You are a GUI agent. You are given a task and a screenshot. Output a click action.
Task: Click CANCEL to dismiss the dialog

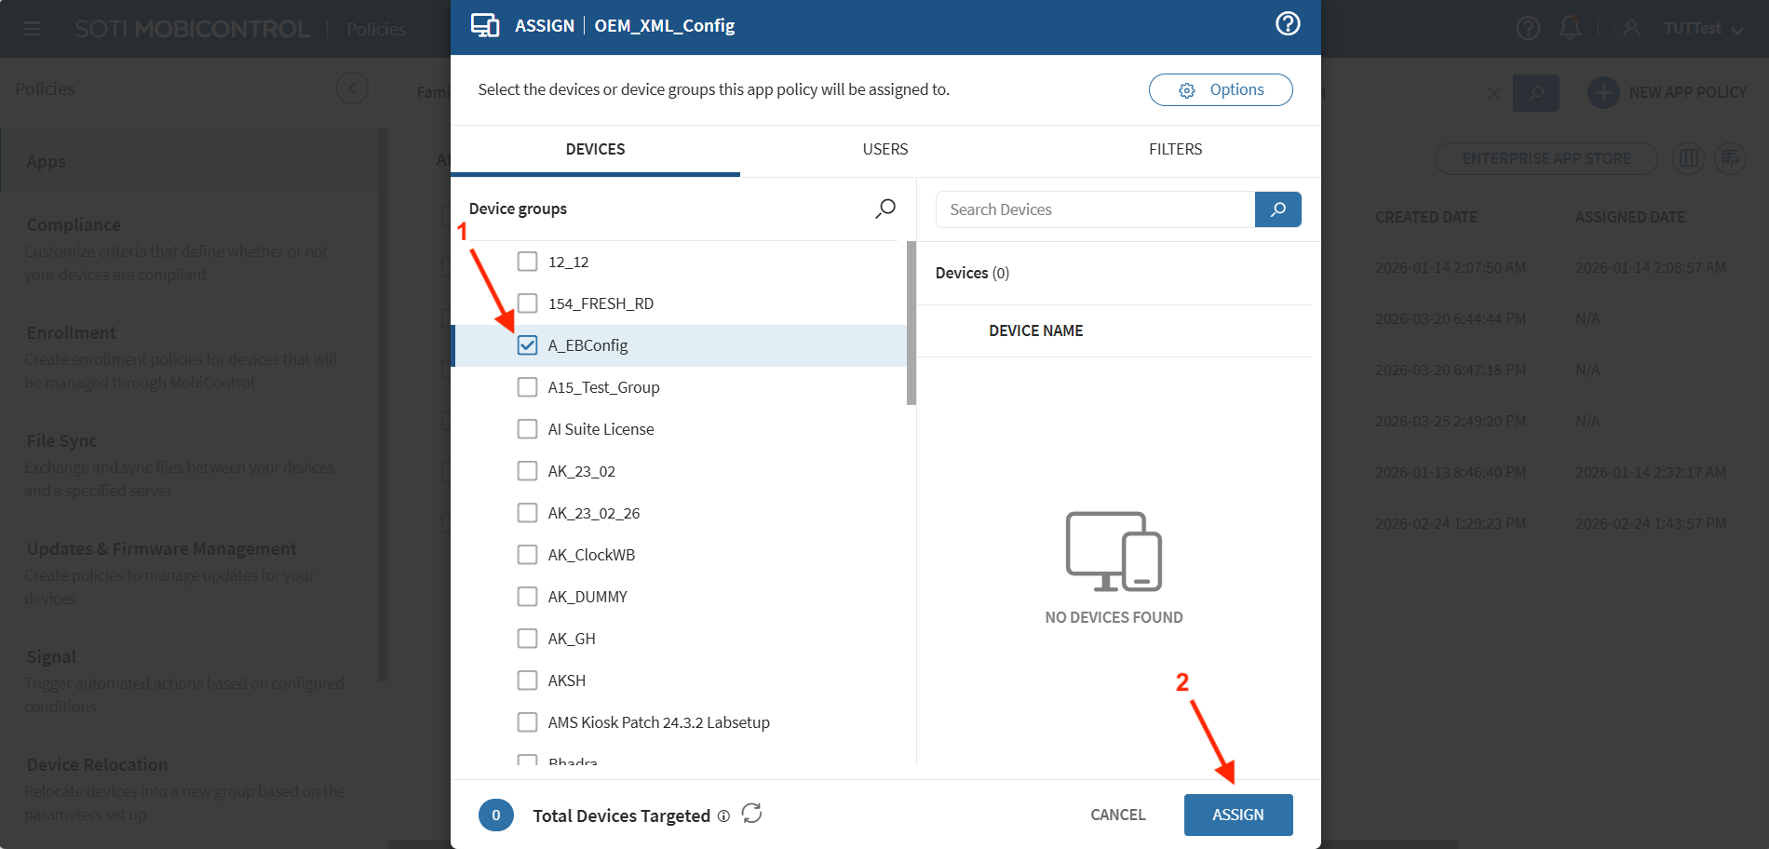coord(1117,815)
